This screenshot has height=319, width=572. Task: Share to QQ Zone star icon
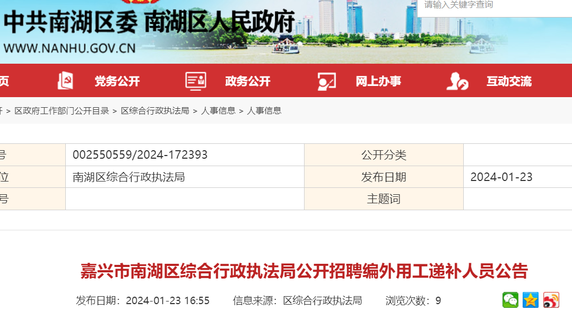pyautogui.click(x=531, y=300)
